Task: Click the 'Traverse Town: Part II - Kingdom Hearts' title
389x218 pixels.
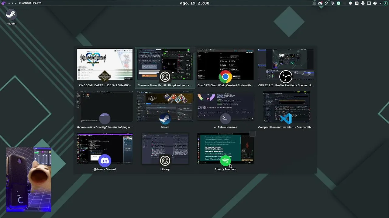Action: [165, 85]
